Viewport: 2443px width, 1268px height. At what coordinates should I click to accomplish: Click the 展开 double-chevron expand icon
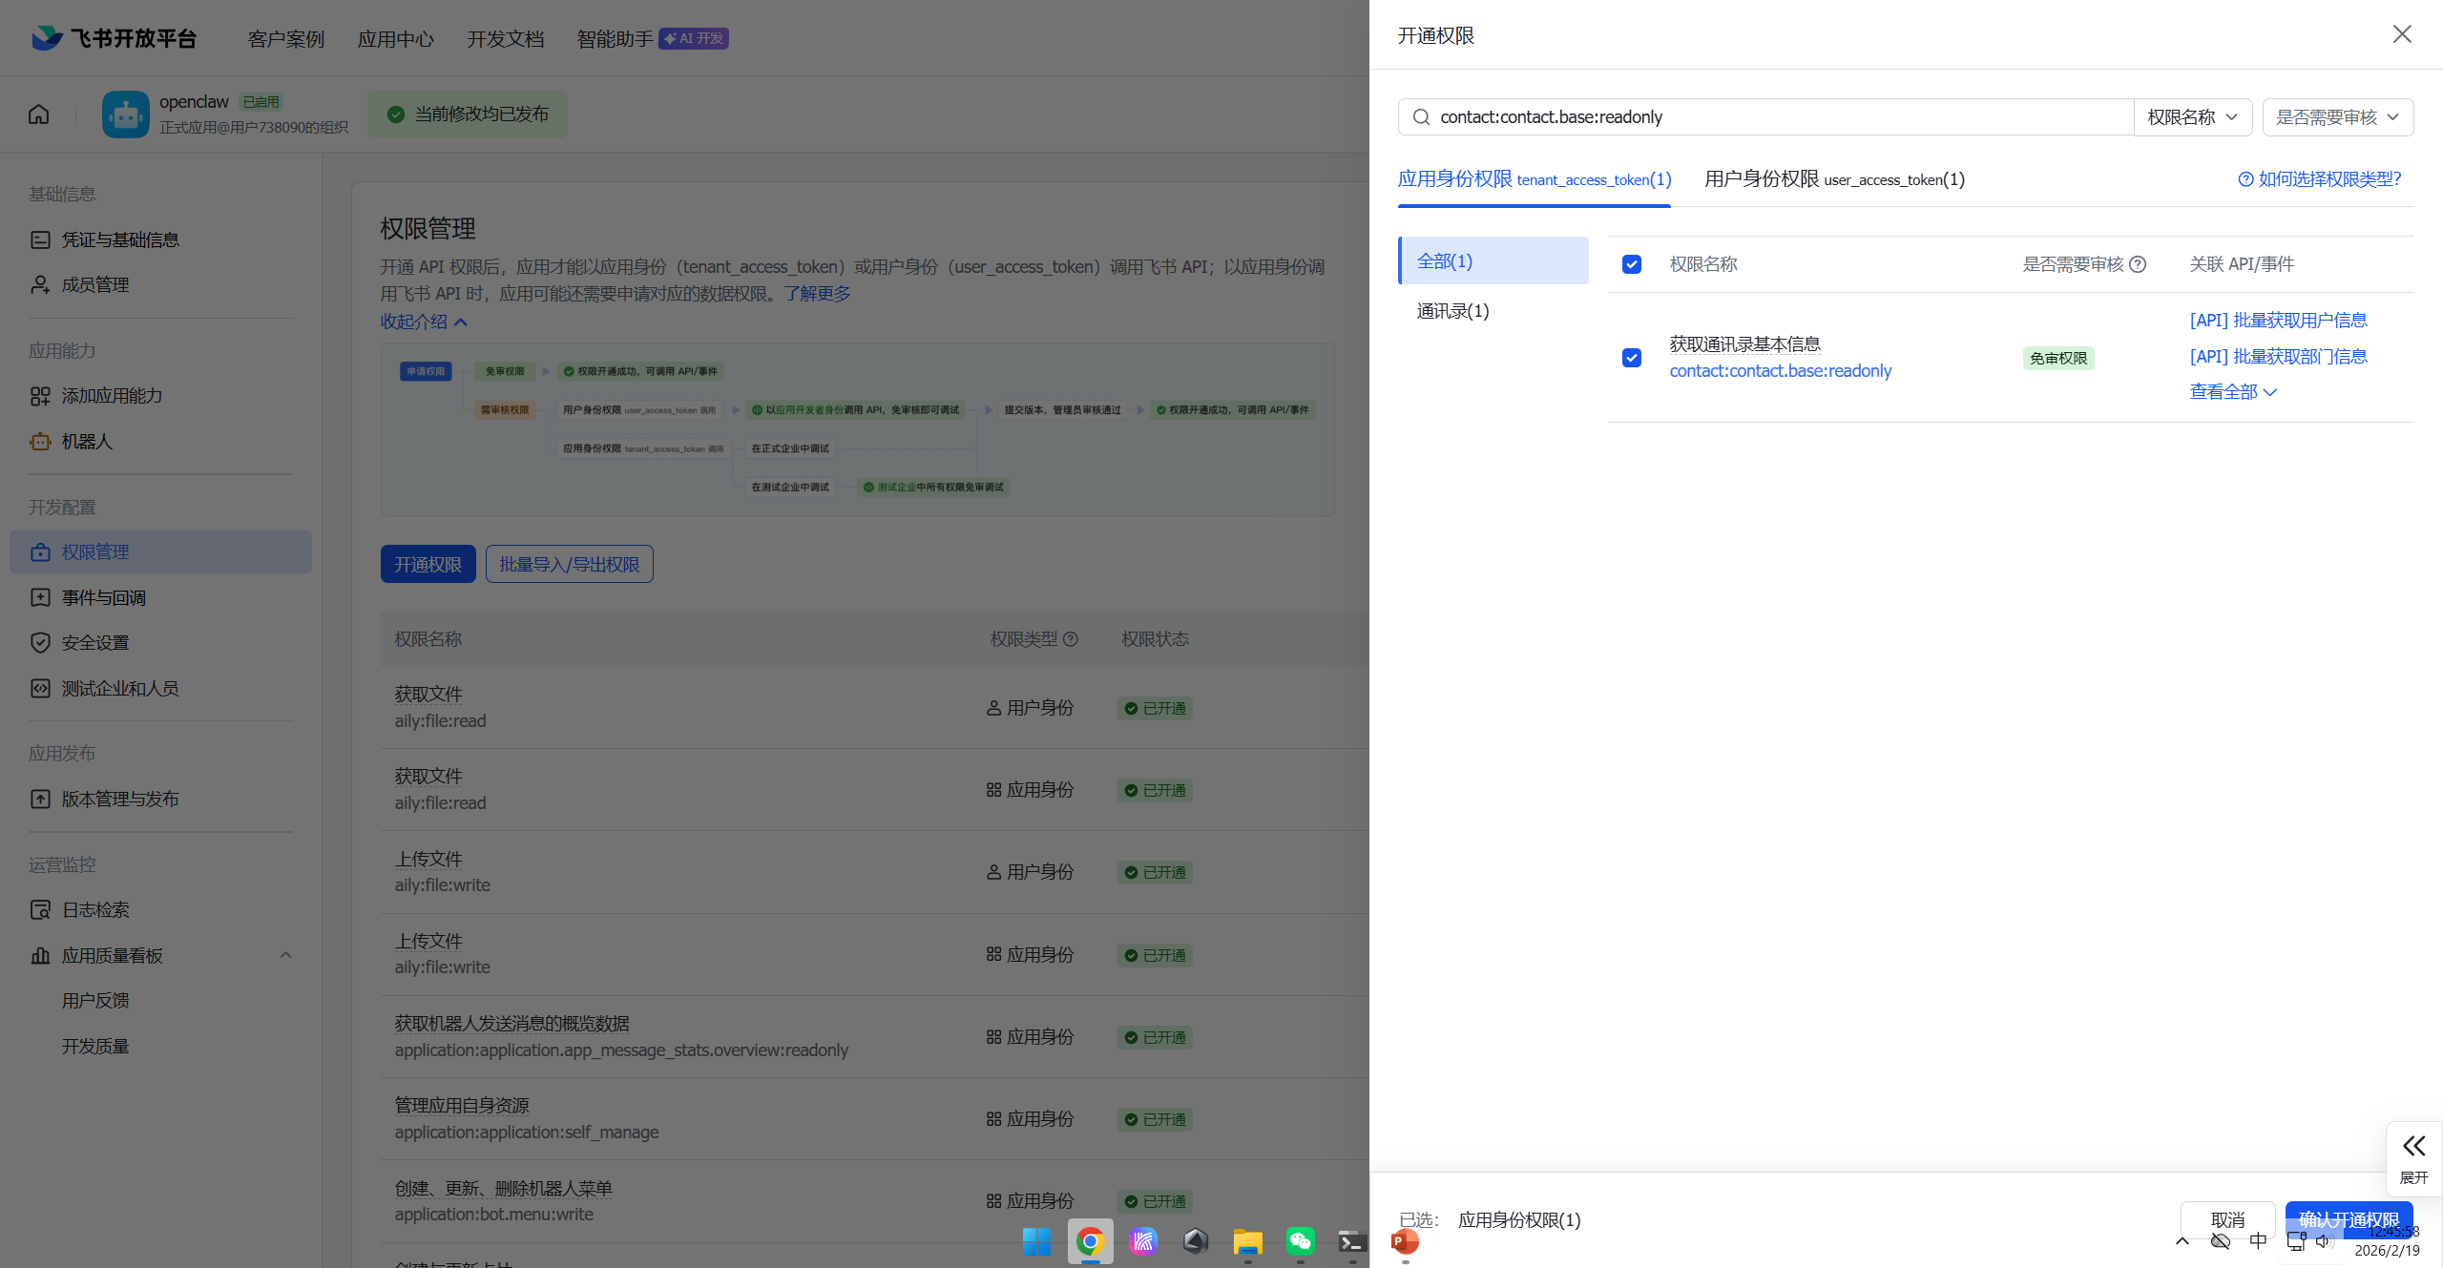[x=2413, y=1146]
